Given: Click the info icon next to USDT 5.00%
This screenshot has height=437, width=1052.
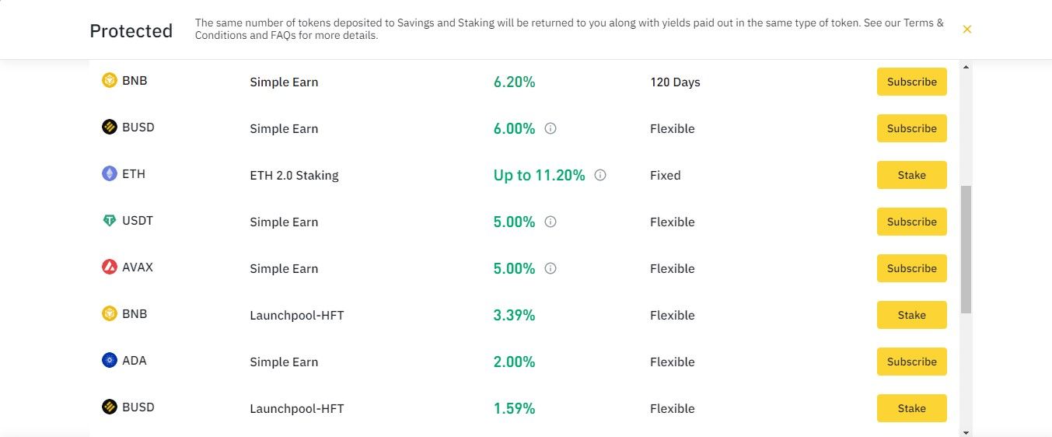Looking at the screenshot, I should coord(550,222).
